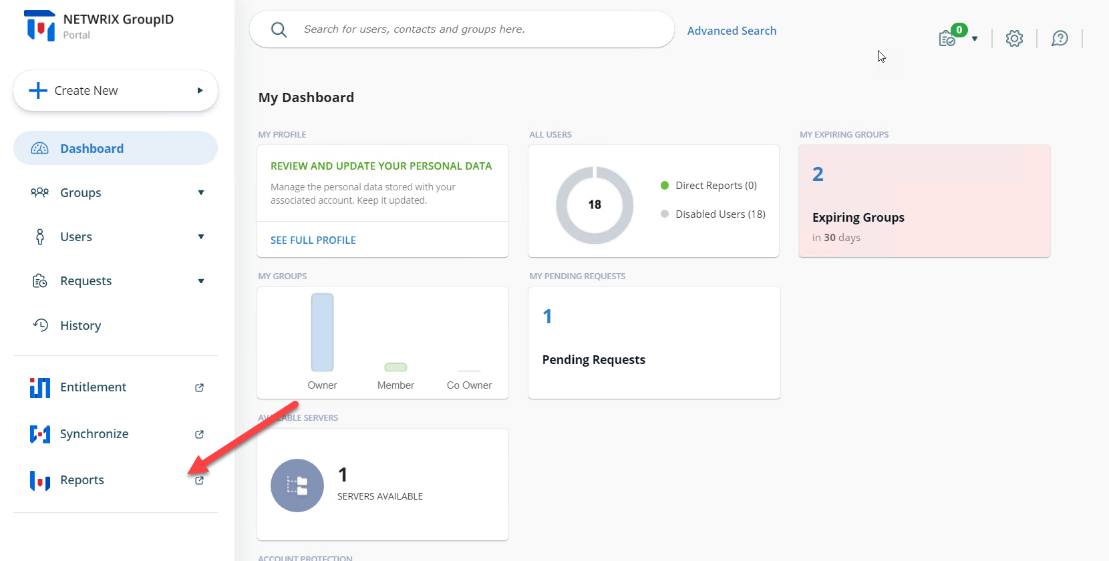Open the requests clipboard icon with badge
The width and height of the screenshot is (1109, 561).
click(947, 39)
